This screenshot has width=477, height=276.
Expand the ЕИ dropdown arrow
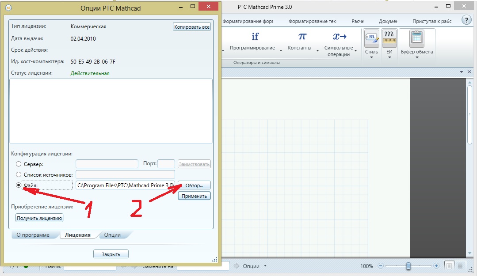389,57
